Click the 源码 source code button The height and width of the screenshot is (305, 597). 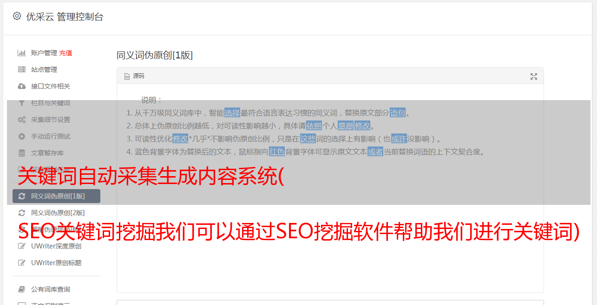tap(134, 76)
